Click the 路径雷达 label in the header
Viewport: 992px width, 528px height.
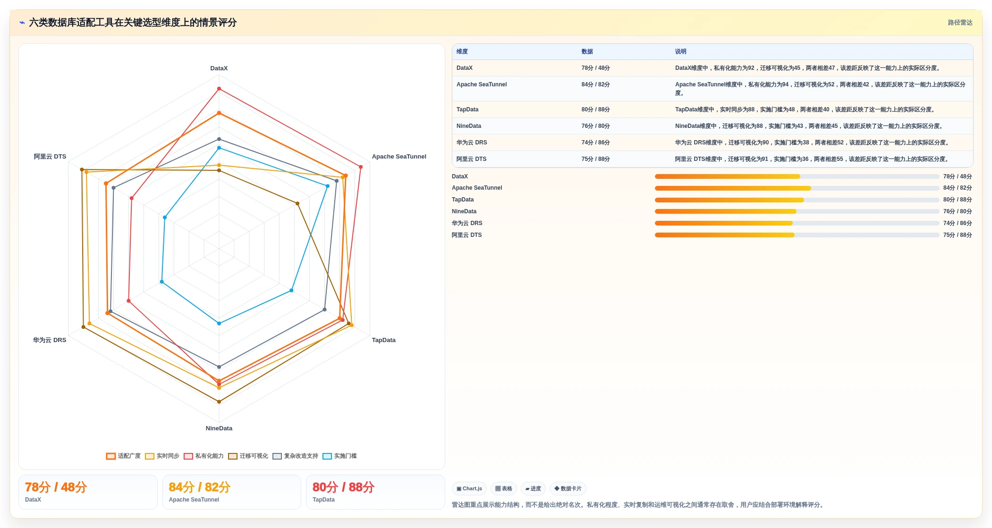[x=960, y=23]
